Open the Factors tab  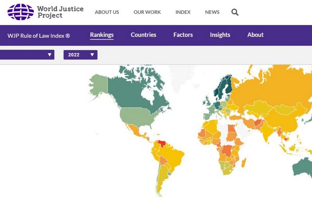[x=183, y=35]
